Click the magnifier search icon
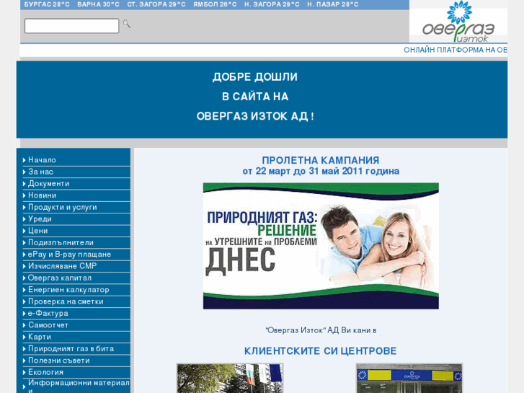Viewport: 524px width, 393px height. pos(126,24)
